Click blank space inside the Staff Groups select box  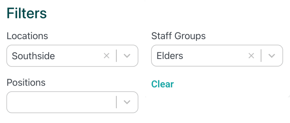215,56
